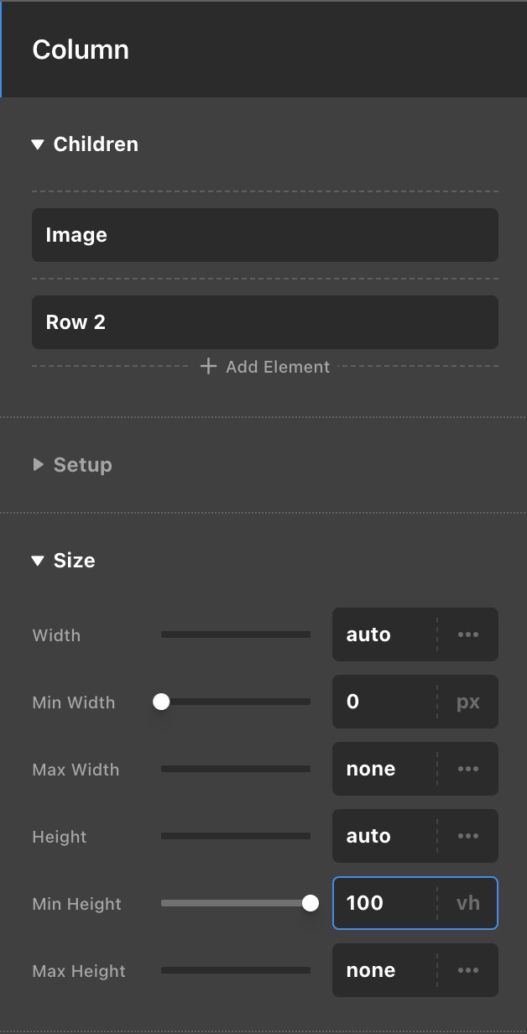The height and width of the screenshot is (1034, 527).
Task: Select the Row 2 child element
Action: click(x=264, y=322)
